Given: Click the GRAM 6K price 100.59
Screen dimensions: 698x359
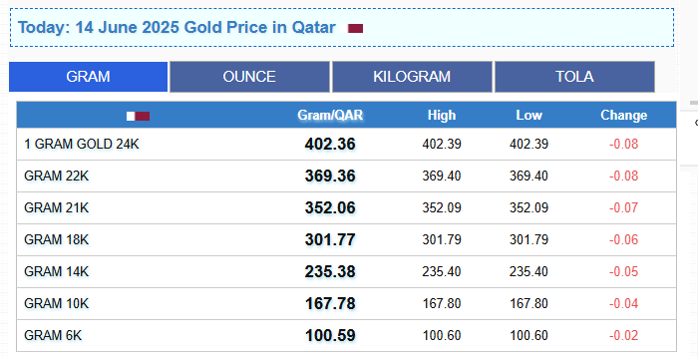Looking at the screenshot, I should [330, 335].
